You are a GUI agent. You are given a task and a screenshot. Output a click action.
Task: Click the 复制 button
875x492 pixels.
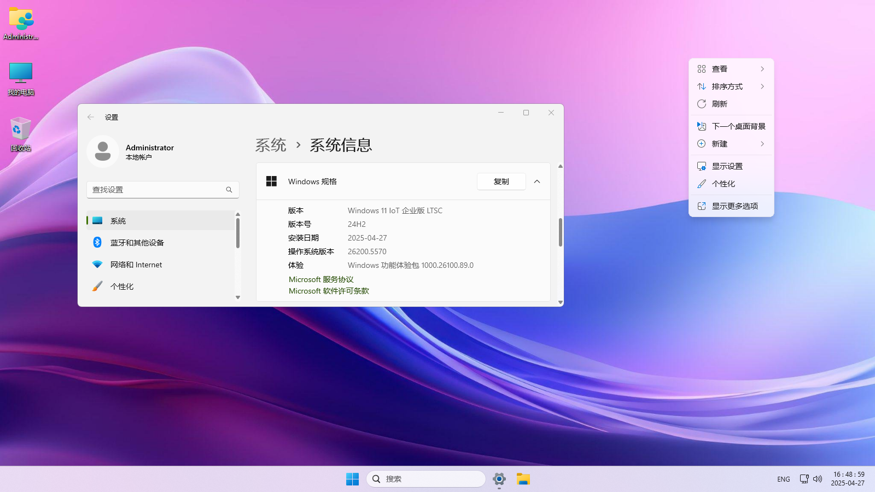click(501, 181)
